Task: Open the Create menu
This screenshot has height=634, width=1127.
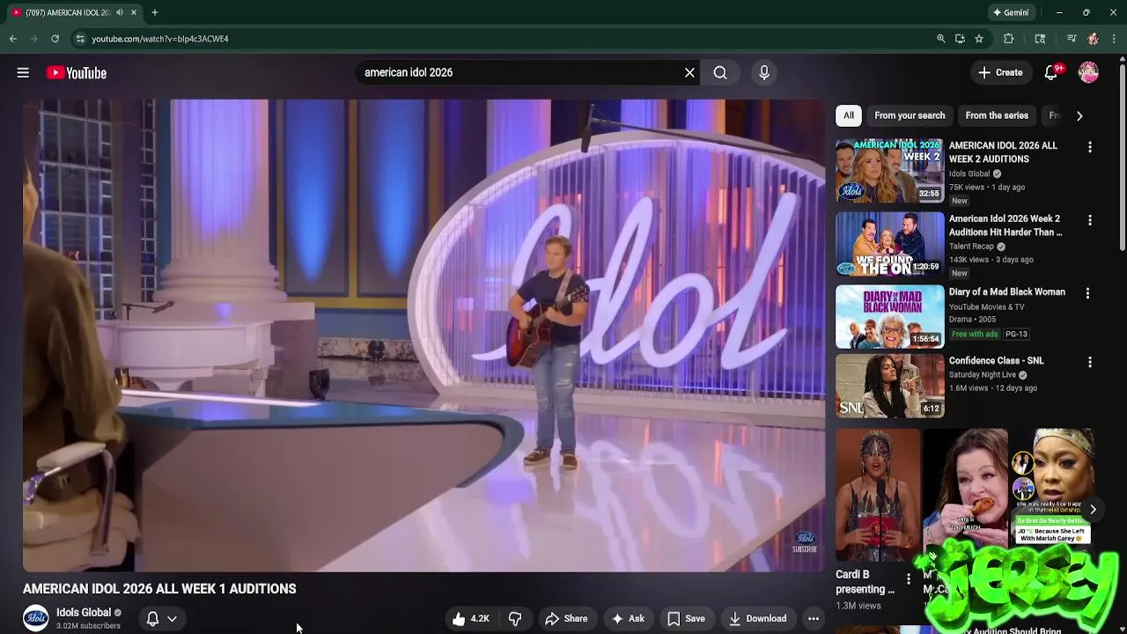Action: [1000, 73]
